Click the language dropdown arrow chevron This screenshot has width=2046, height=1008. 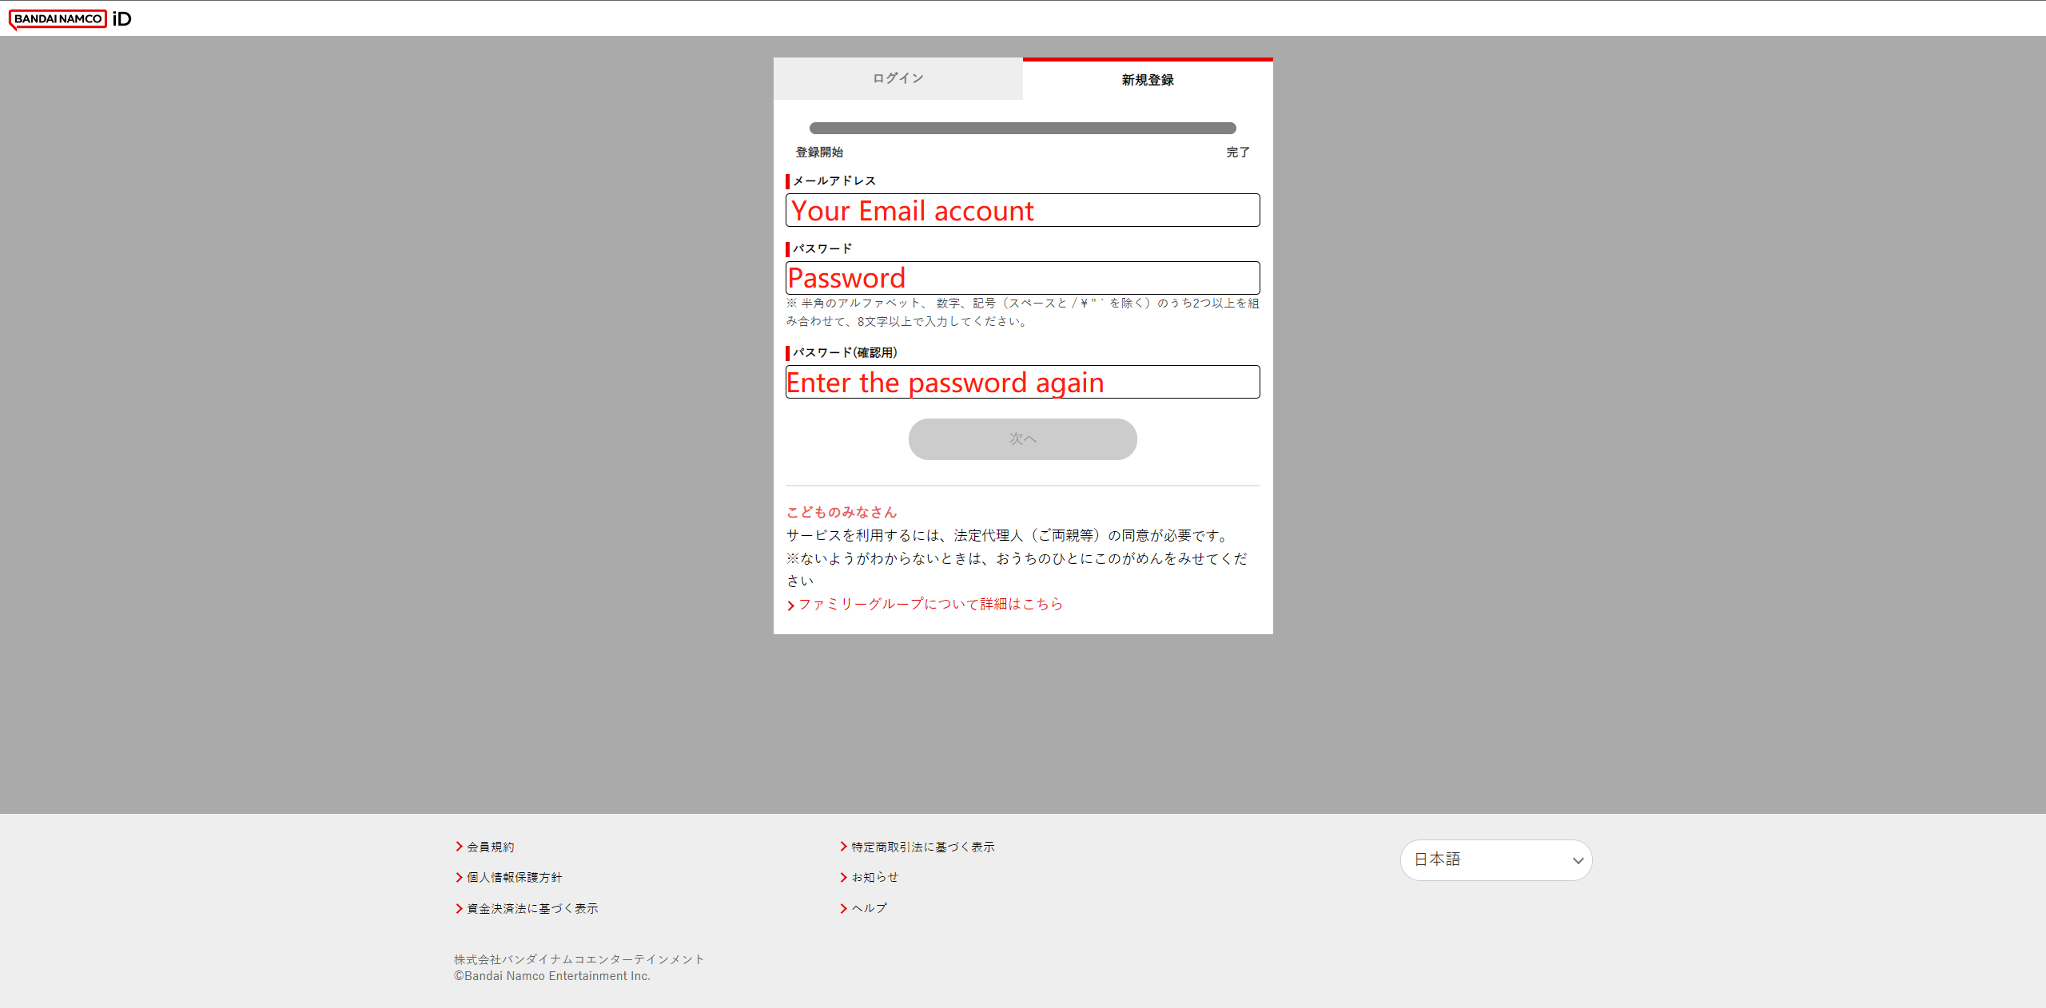pyautogui.click(x=1578, y=860)
